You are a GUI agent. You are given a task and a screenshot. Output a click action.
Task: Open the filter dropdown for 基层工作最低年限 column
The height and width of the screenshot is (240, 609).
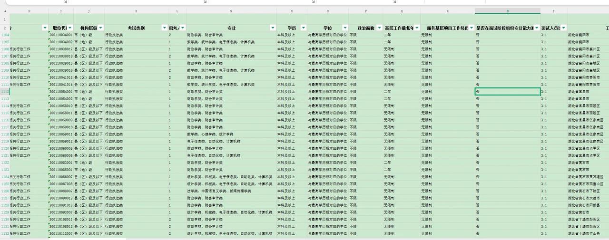coord(416,28)
